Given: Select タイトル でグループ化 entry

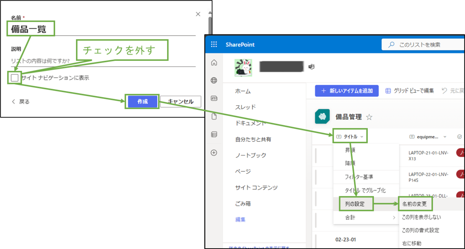Looking at the screenshot, I should pos(366,191).
